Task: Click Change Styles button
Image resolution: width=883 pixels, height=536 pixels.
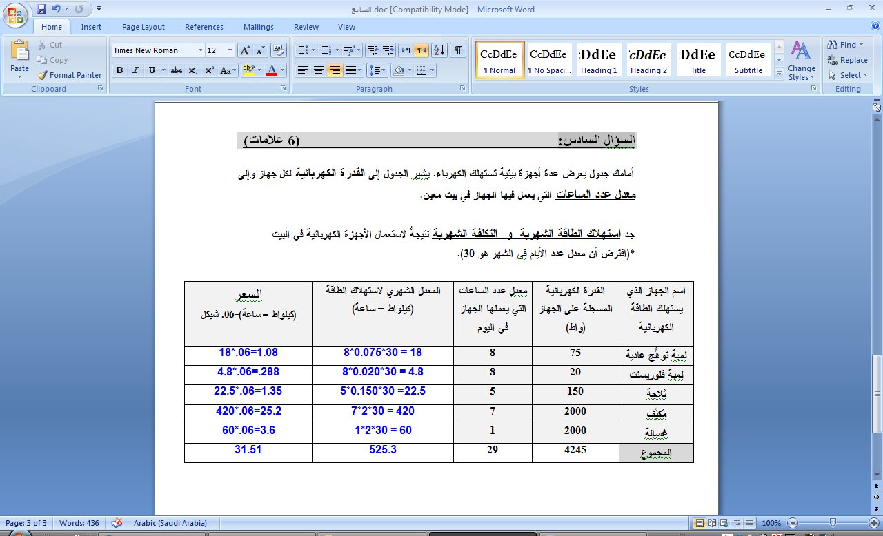Action: click(801, 60)
